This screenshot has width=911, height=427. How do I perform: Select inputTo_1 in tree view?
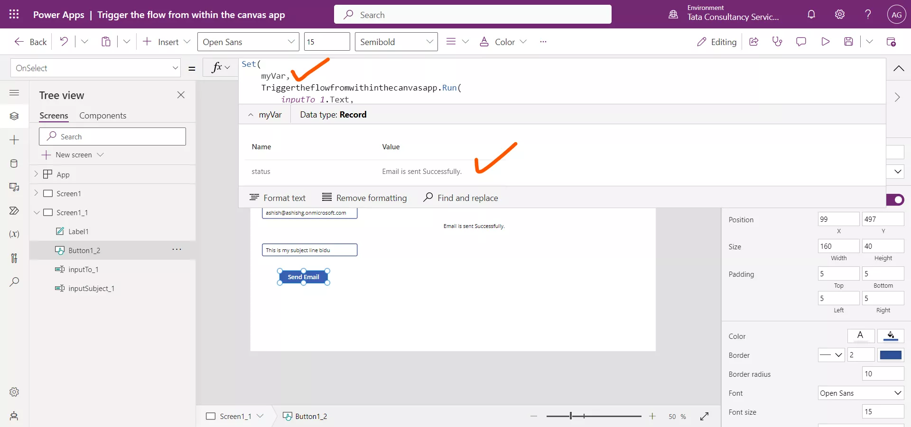pyautogui.click(x=83, y=269)
